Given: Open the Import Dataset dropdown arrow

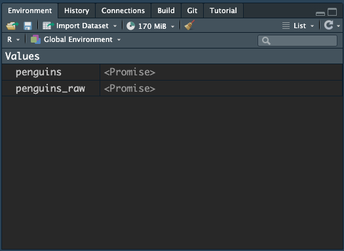Looking at the screenshot, I should [x=115, y=26].
